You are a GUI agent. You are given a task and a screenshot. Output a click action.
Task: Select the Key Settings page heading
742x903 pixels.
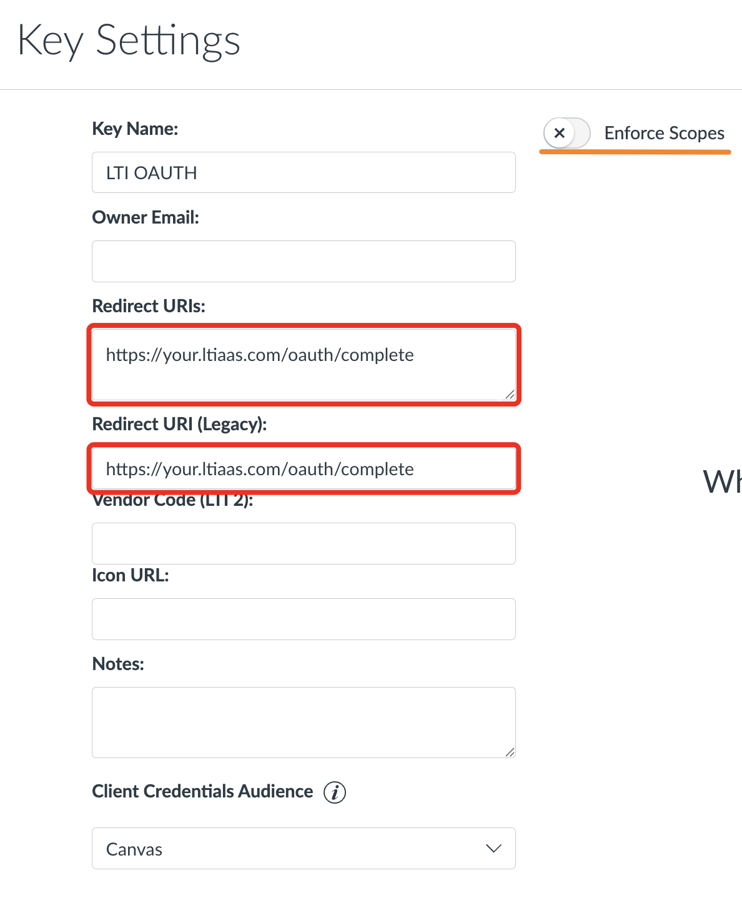point(129,41)
